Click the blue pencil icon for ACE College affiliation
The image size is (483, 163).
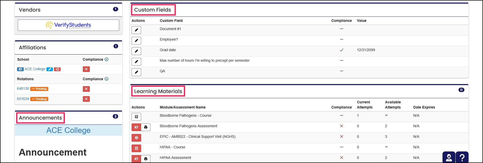click(50, 69)
